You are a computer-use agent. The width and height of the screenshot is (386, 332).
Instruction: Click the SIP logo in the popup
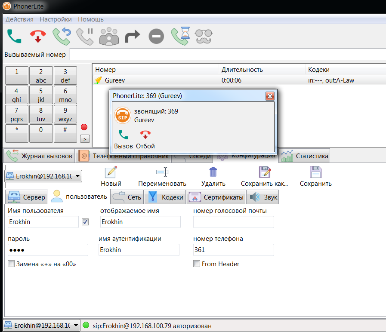click(x=123, y=115)
